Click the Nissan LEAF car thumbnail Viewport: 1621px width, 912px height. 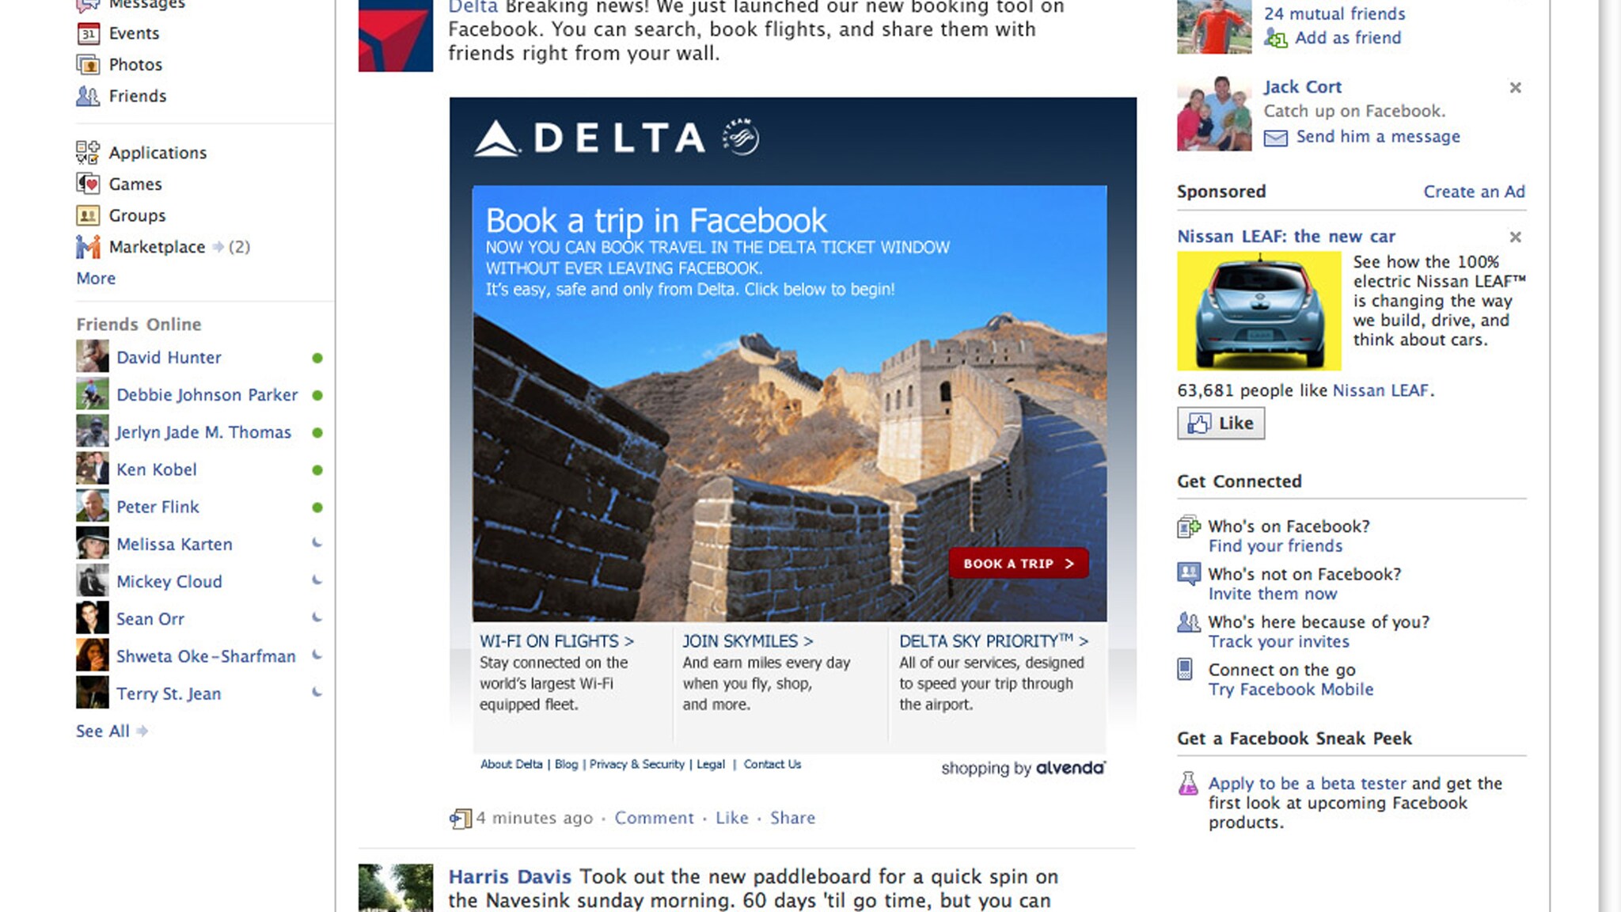(x=1258, y=311)
